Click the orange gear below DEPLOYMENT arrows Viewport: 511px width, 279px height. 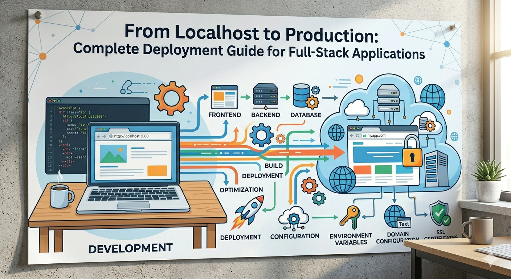pos(310,185)
